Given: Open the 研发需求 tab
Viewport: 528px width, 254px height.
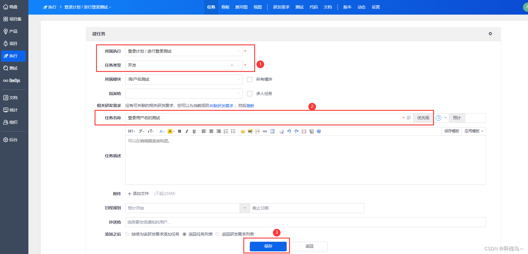Looking at the screenshot, I should pyautogui.click(x=281, y=7).
